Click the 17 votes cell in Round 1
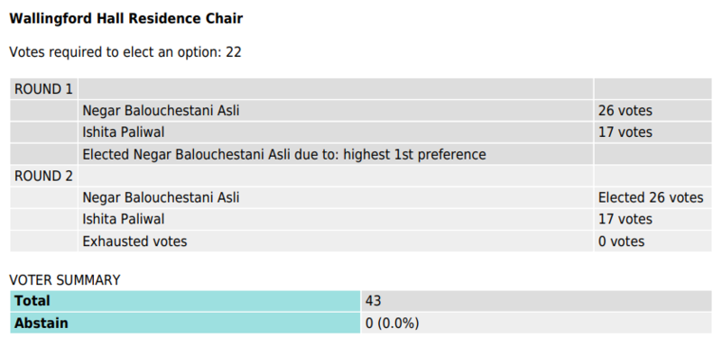The height and width of the screenshot is (346, 722). click(x=653, y=132)
